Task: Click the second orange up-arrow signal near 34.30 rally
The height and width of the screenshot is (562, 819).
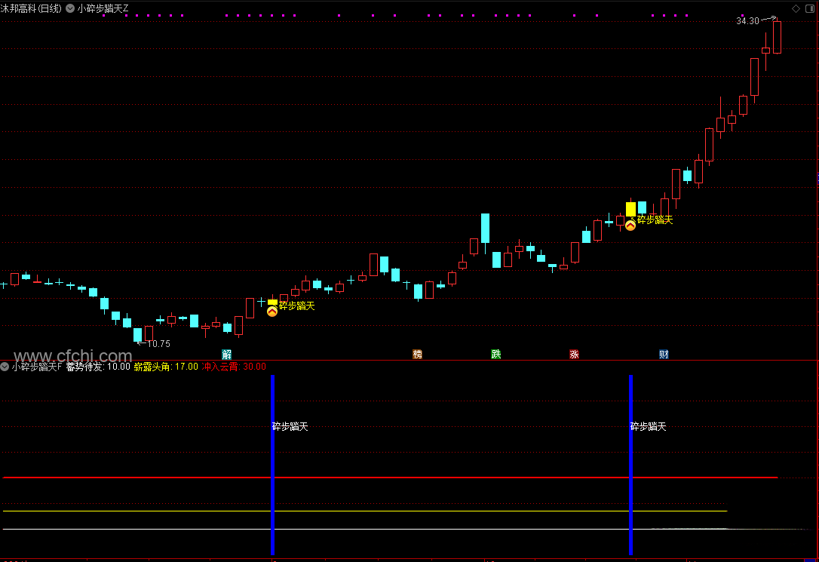Action: [630, 226]
